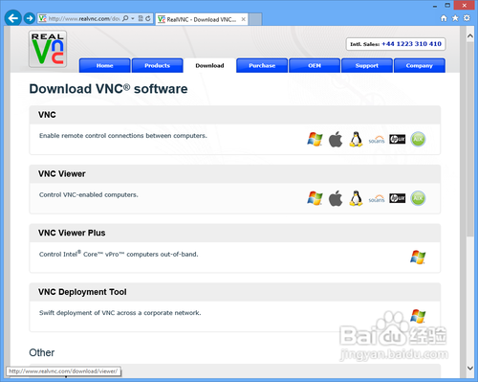Viewport: 478px width, 382px height.
Task: Open the Purchase navigation tab
Action: (262, 65)
